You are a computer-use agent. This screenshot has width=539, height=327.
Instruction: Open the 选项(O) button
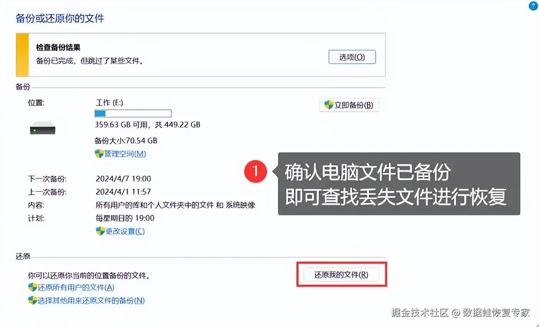pos(352,57)
